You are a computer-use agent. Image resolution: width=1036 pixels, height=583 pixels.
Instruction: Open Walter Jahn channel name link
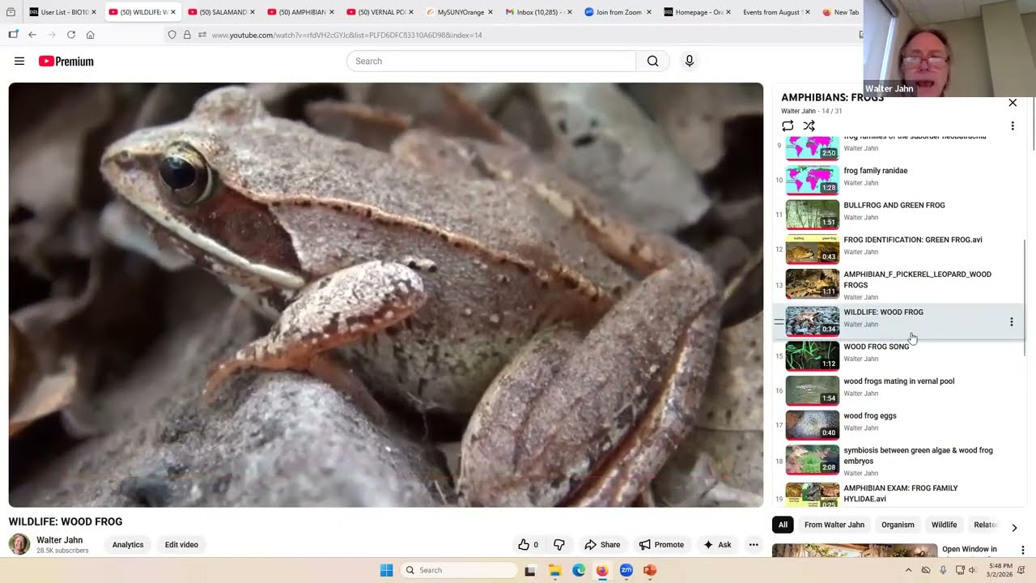(x=59, y=540)
